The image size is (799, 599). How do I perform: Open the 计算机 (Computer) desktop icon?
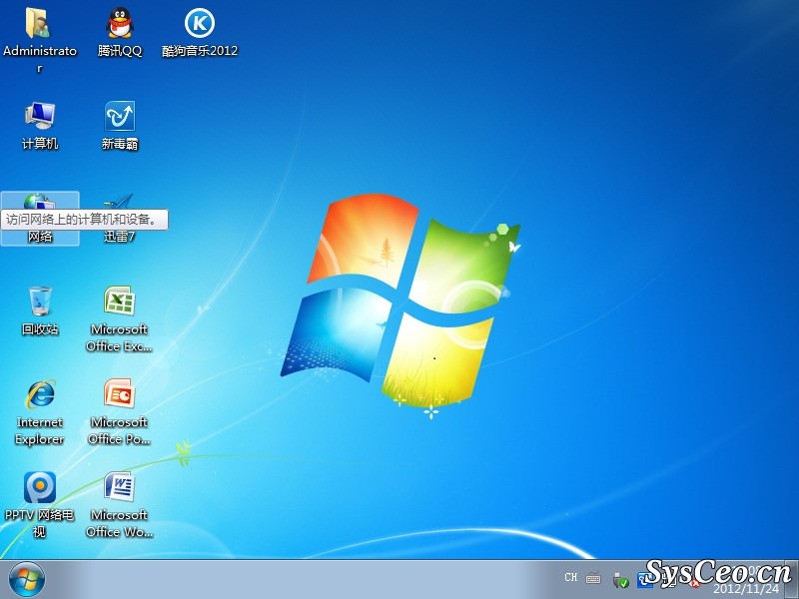point(39,126)
